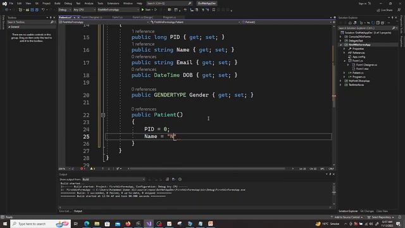The width and height of the screenshot is (405, 228).
Task: Click Add to Source Control button
Action: (x=347, y=217)
